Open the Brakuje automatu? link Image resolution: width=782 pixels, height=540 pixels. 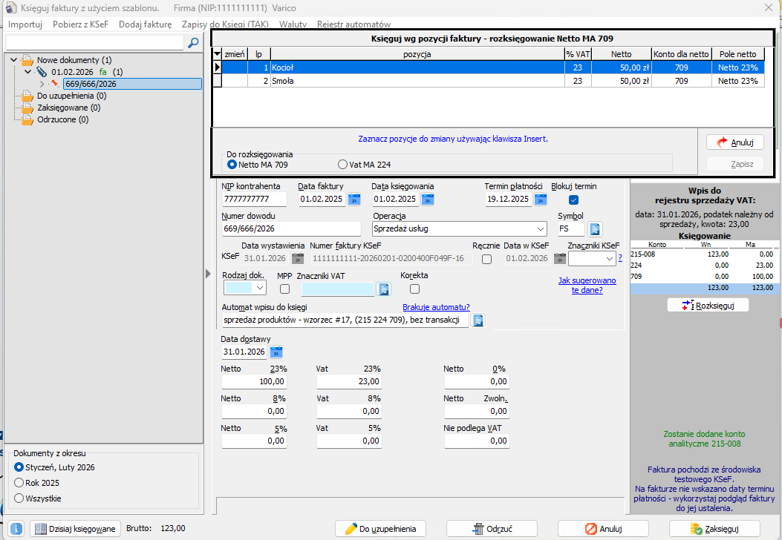coord(436,307)
